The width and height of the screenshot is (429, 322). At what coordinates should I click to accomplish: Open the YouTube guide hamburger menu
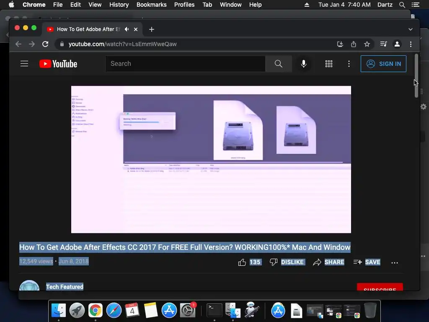(x=24, y=64)
